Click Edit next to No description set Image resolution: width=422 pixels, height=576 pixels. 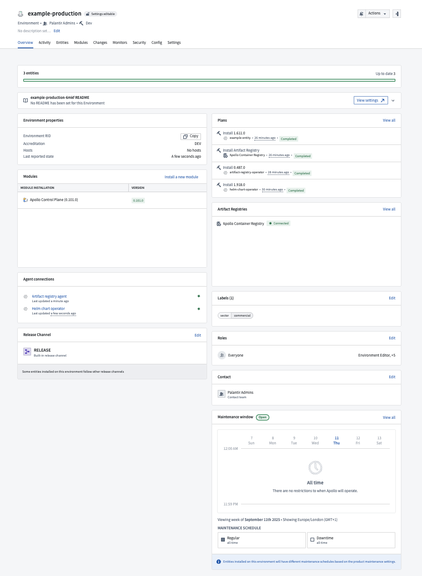coord(57,31)
